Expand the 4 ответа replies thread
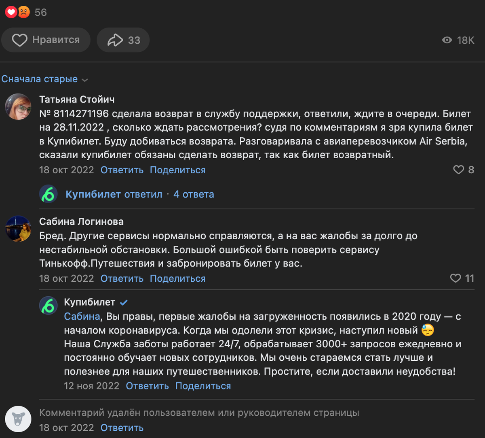This screenshot has height=438, width=485. [193, 194]
